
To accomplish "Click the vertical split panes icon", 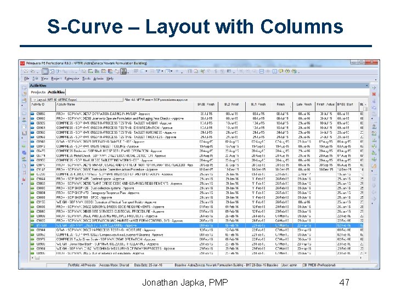I will click(275, 71).
